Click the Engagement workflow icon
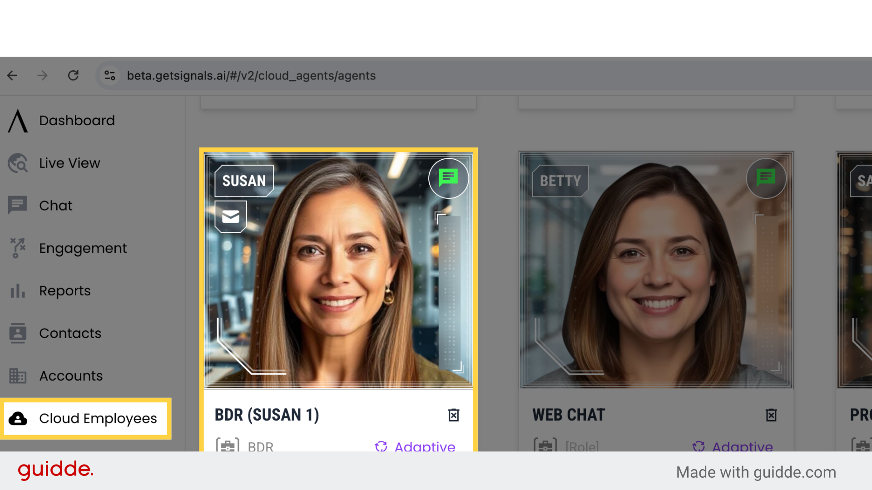Screen dimensions: 872x490 (18, 248)
